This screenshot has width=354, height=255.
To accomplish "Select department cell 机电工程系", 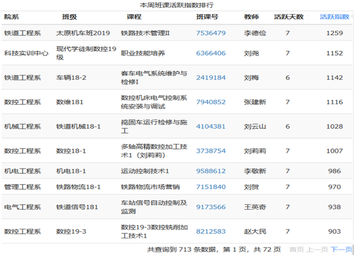I will coord(22,171).
